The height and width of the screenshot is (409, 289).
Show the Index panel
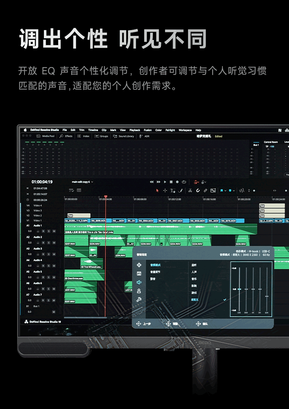(x=83, y=136)
